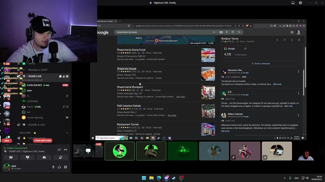The height and width of the screenshot is (182, 325).
Task: Open the Shaorma House result
Action: 127,69
